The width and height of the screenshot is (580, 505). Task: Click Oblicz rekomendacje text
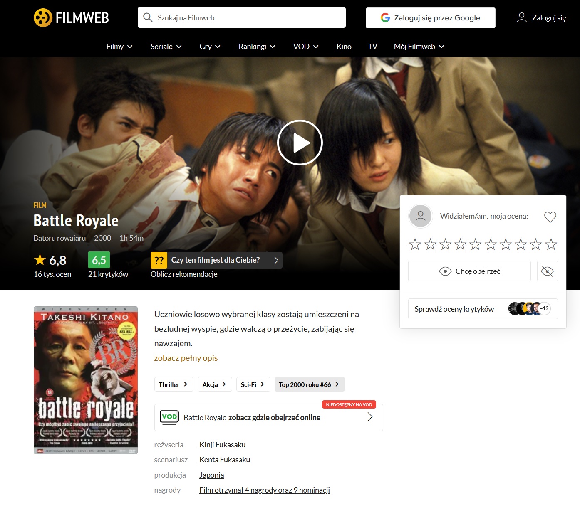tap(184, 274)
